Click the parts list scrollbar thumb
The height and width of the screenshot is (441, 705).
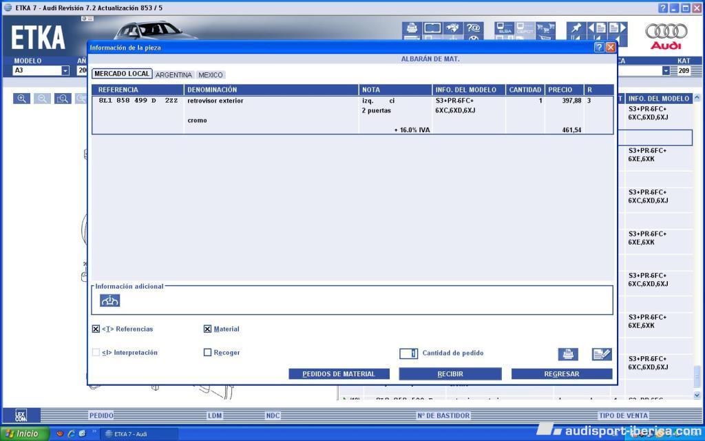click(x=697, y=377)
